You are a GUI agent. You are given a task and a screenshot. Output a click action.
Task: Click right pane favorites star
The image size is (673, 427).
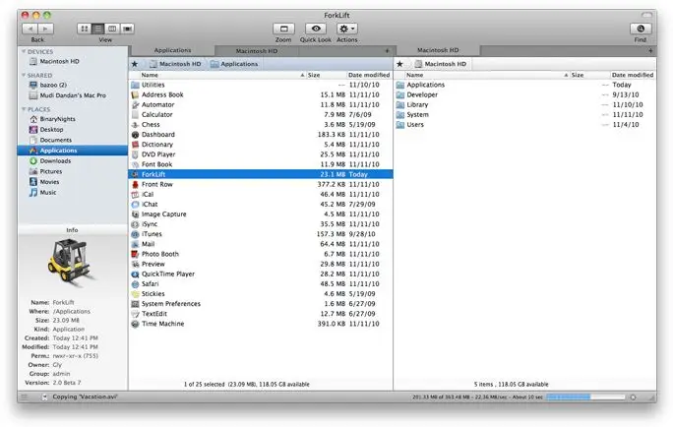point(399,64)
